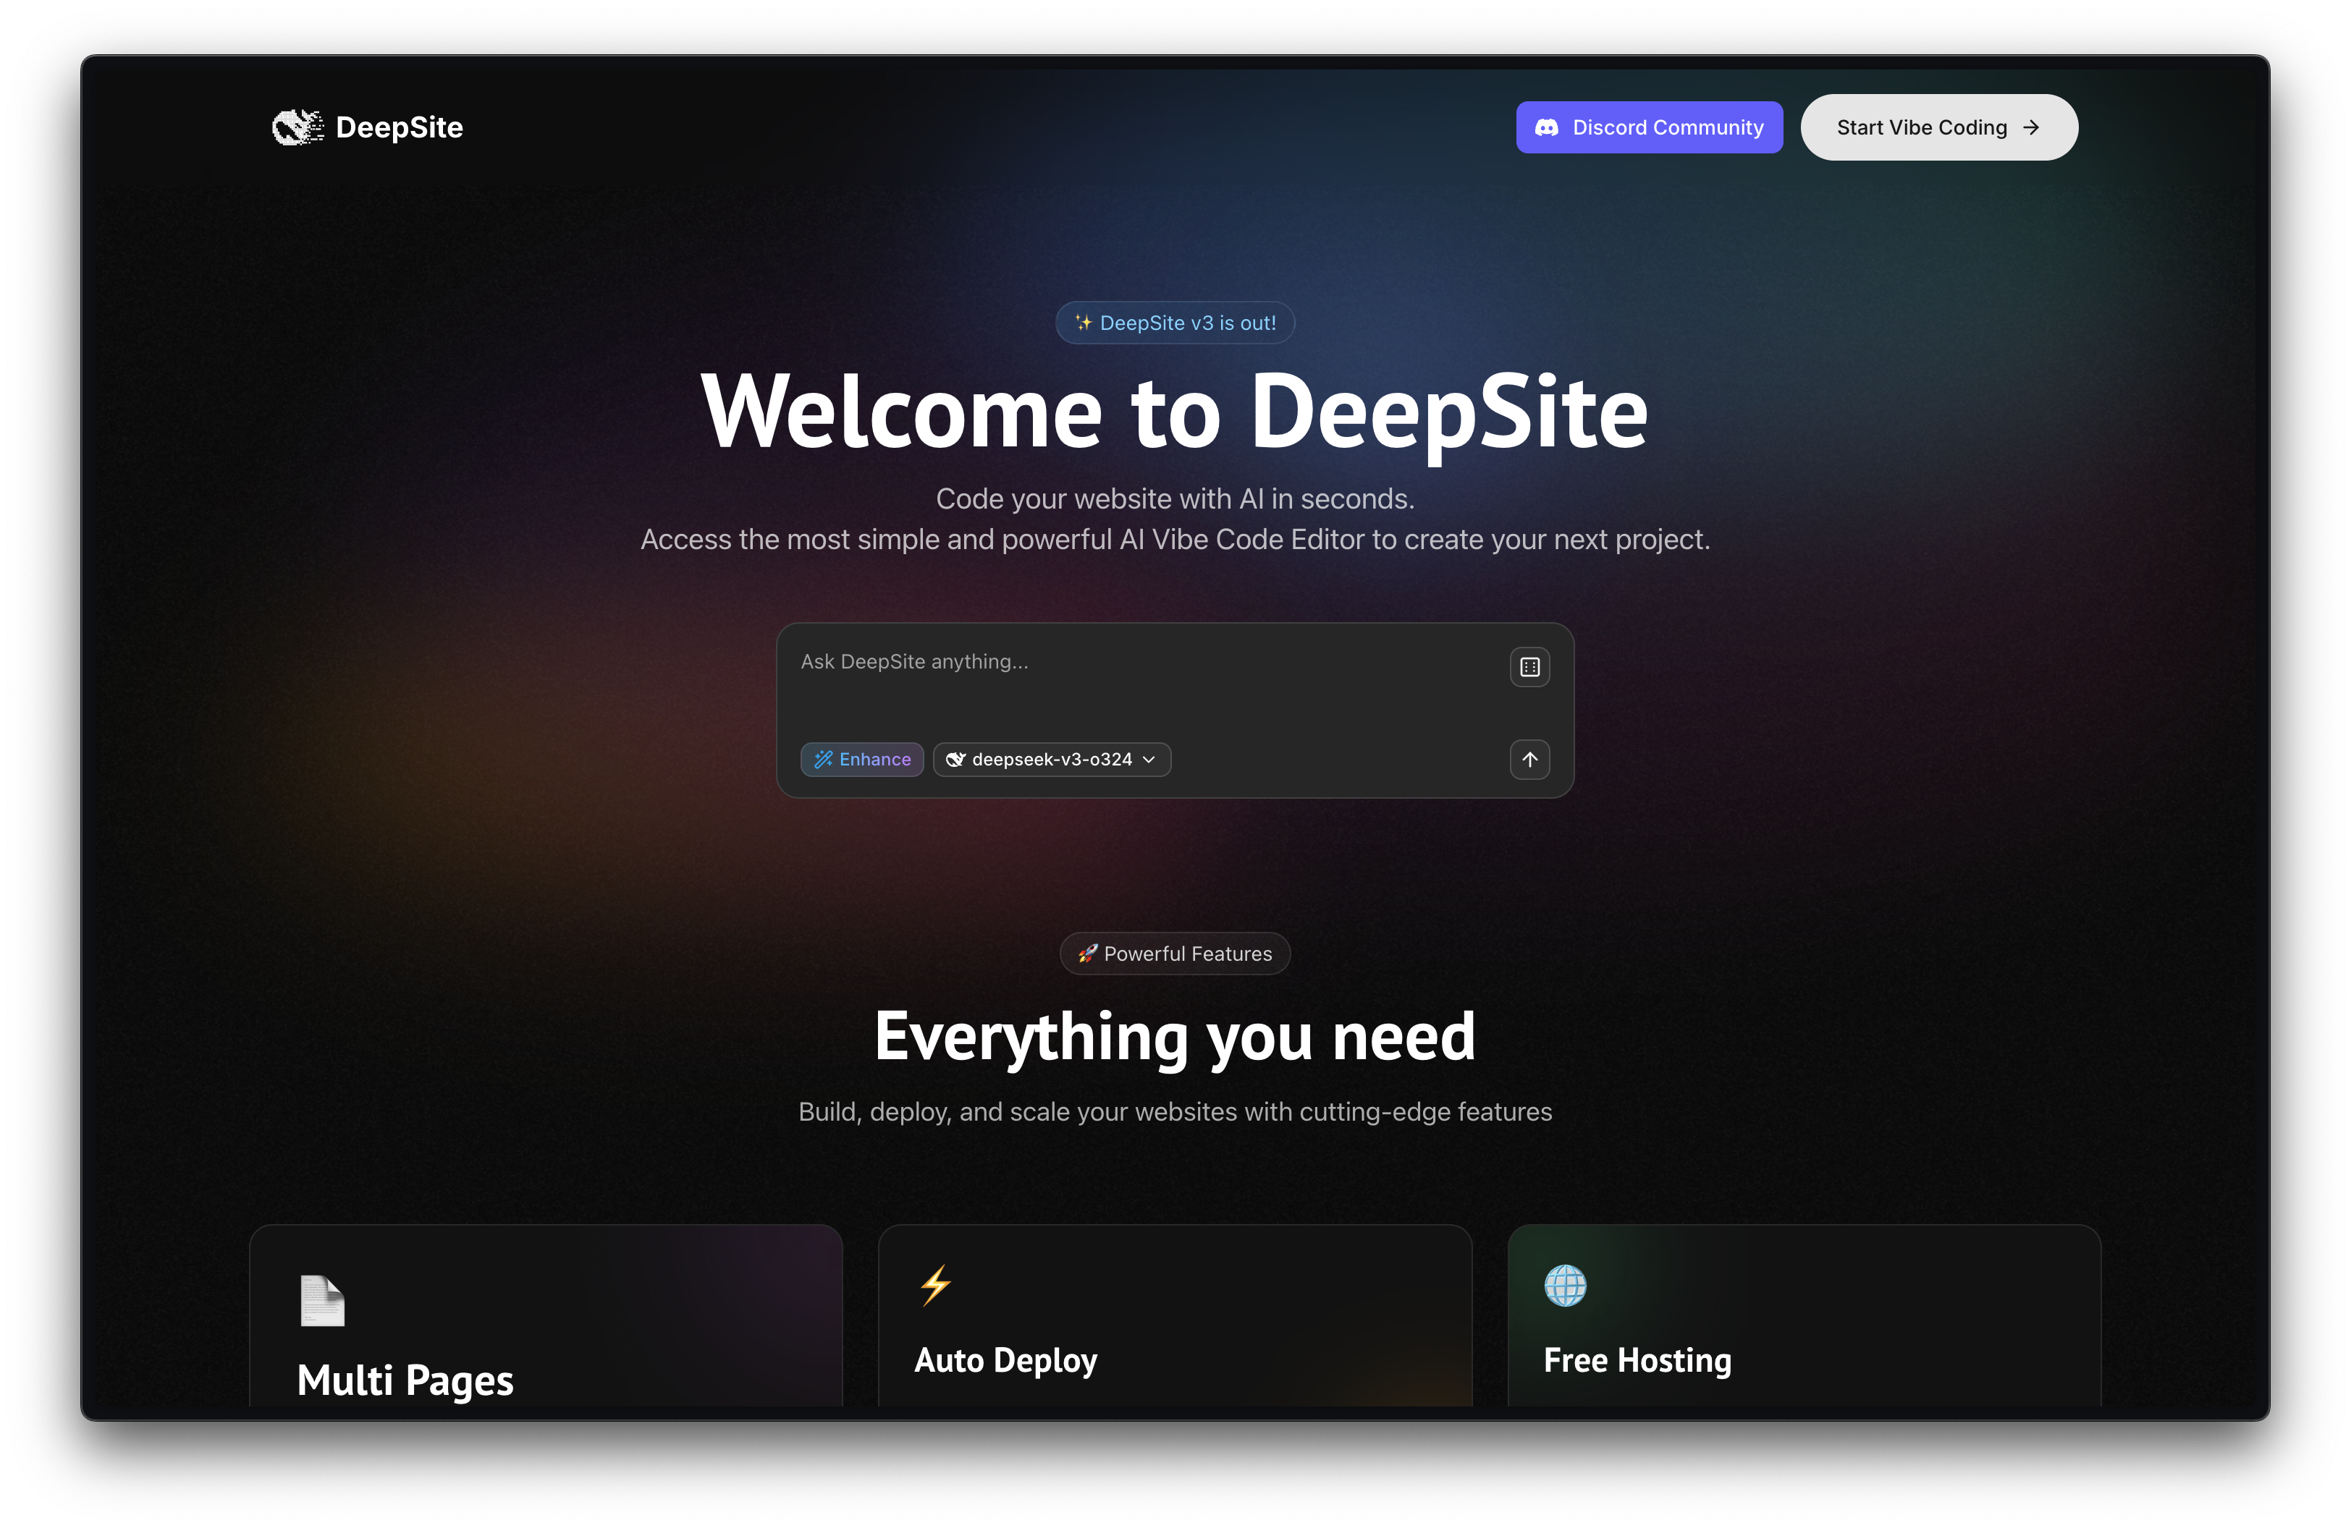The width and height of the screenshot is (2351, 1528).
Task: Click the DeepSite brand name text
Action: 399,127
